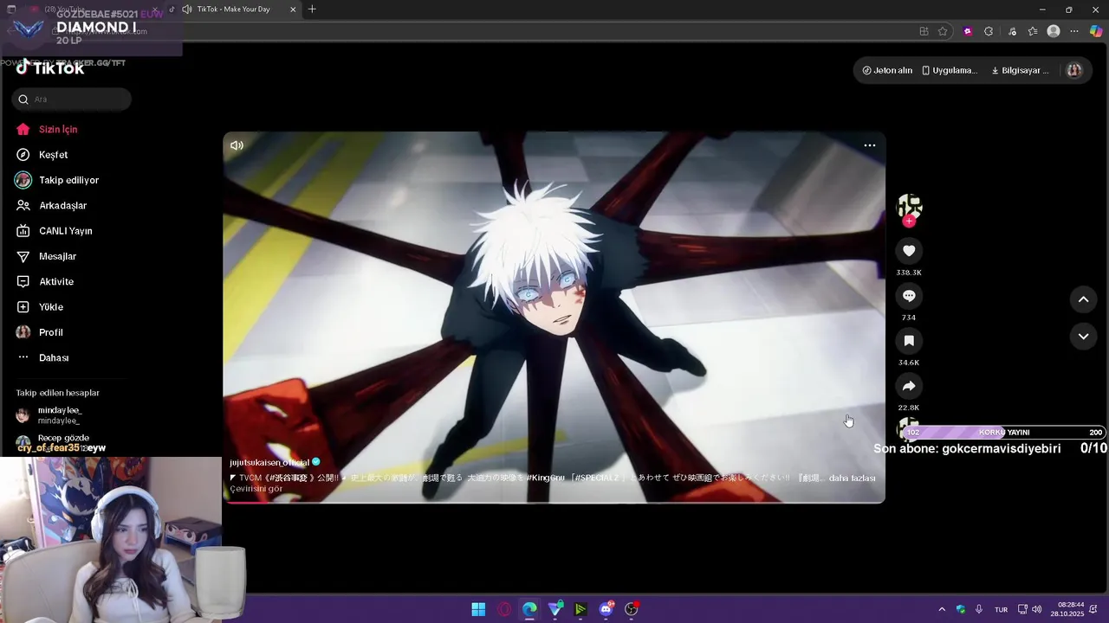
Task: Click Jeton alın button
Action: tap(887, 70)
